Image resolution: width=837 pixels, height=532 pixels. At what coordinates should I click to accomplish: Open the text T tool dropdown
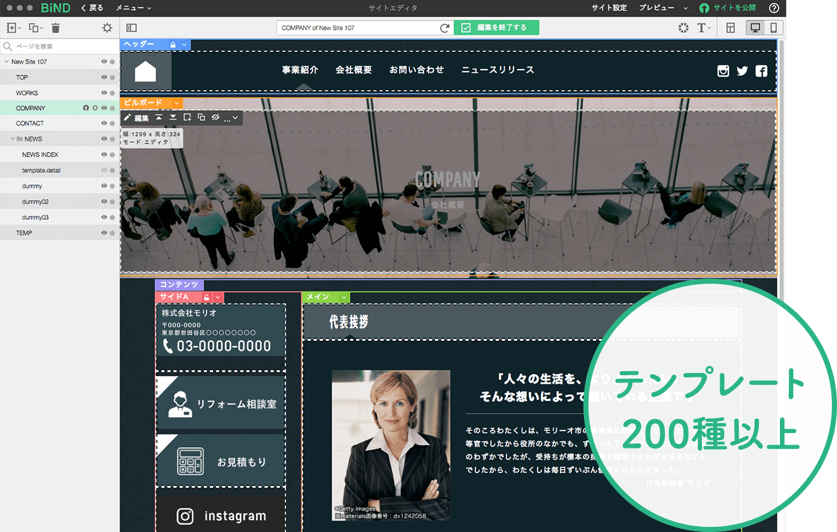pos(704,28)
